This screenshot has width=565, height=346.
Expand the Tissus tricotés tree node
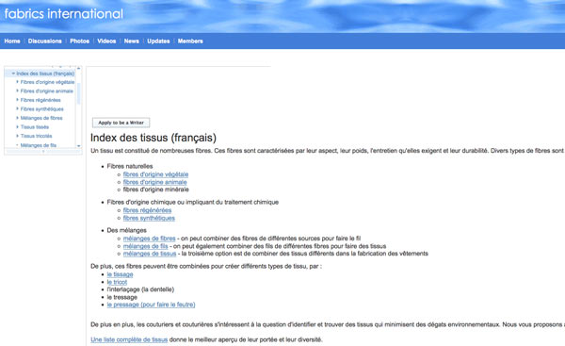[17, 136]
